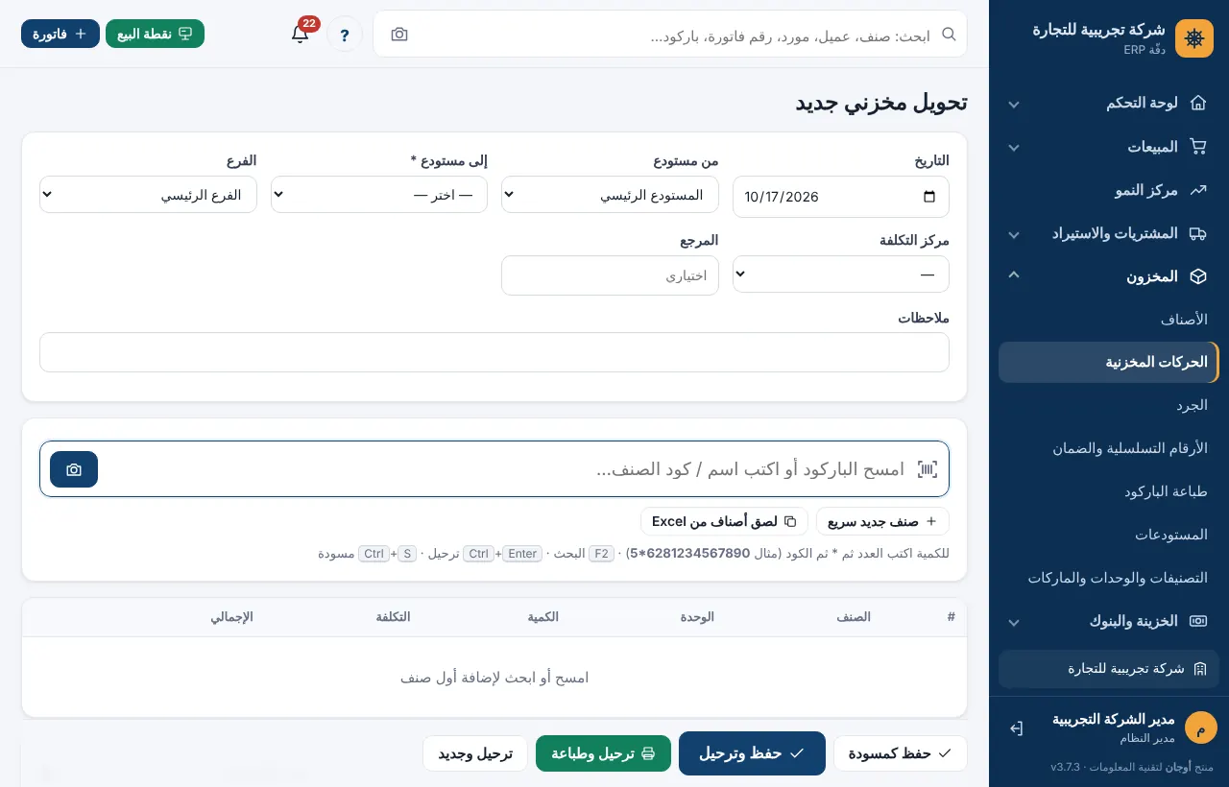Screen dimensions: 1229x787
Task: Open the notifications bell with 22 badge
Action: pyautogui.click(x=300, y=34)
